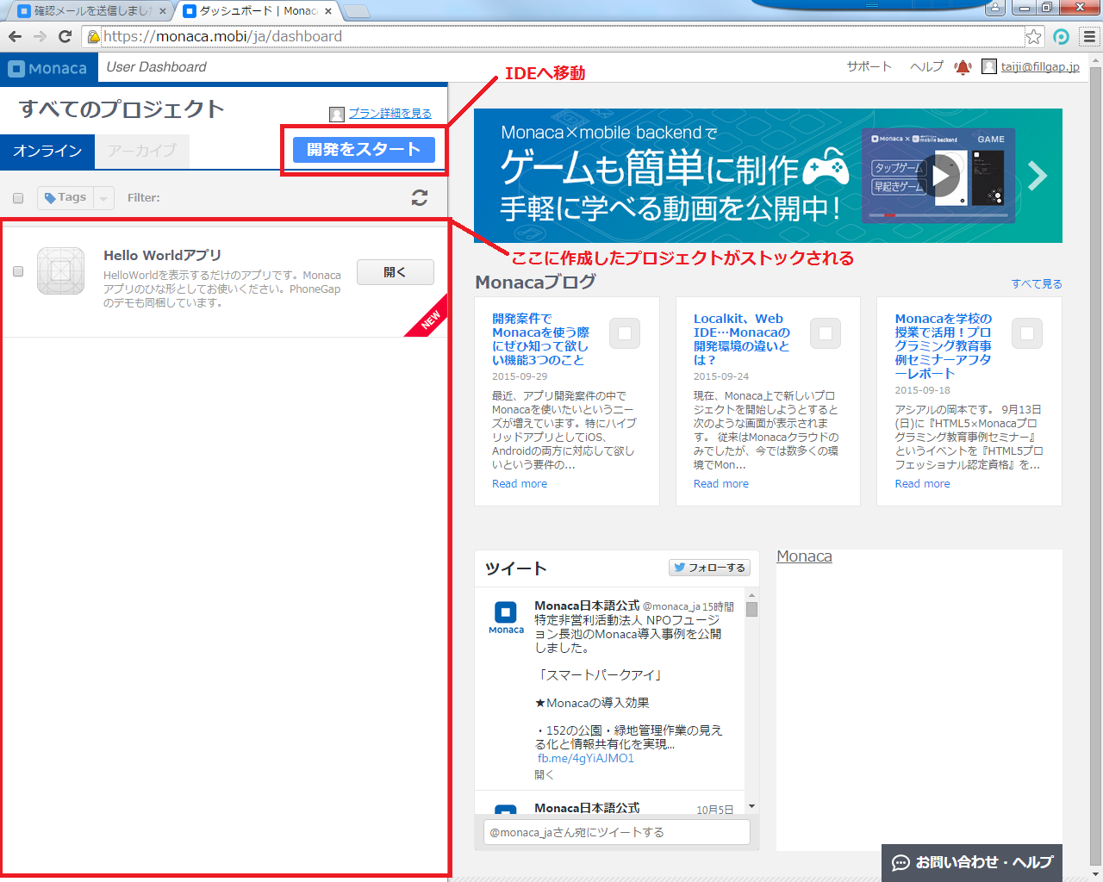Screen dimensions: 1103x882
Task: Open notifications bell icon
Action: click(963, 66)
